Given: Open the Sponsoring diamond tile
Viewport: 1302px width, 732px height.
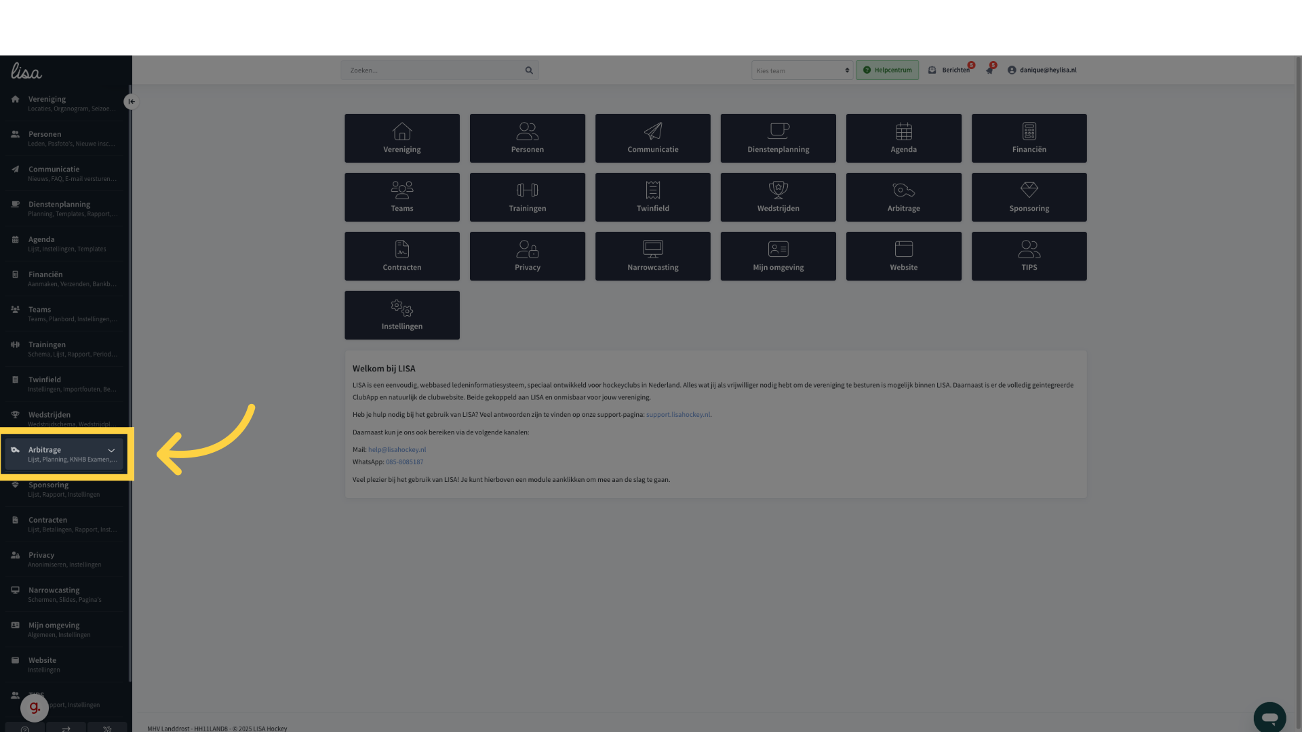Looking at the screenshot, I should pyautogui.click(x=1029, y=197).
